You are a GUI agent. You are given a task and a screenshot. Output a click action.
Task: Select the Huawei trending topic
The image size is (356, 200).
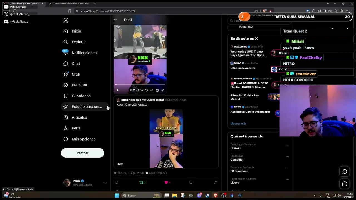tap(235, 148)
